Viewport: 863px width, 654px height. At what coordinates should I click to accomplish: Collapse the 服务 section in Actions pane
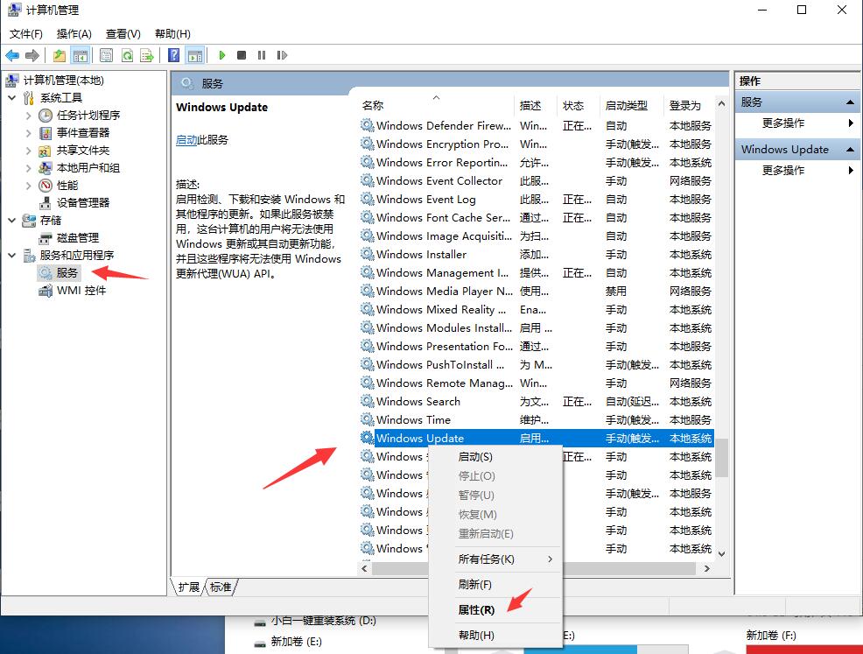point(850,102)
